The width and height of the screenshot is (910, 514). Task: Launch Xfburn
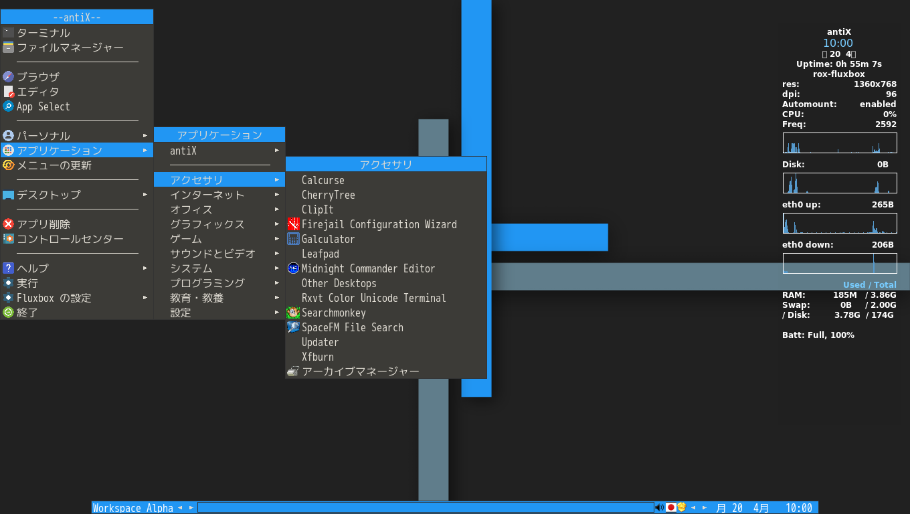386,357
